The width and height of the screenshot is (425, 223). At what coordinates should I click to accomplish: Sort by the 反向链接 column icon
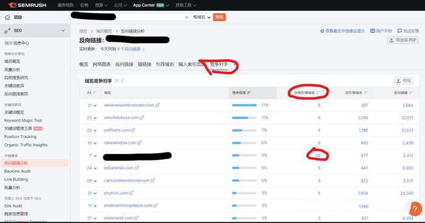(411, 93)
